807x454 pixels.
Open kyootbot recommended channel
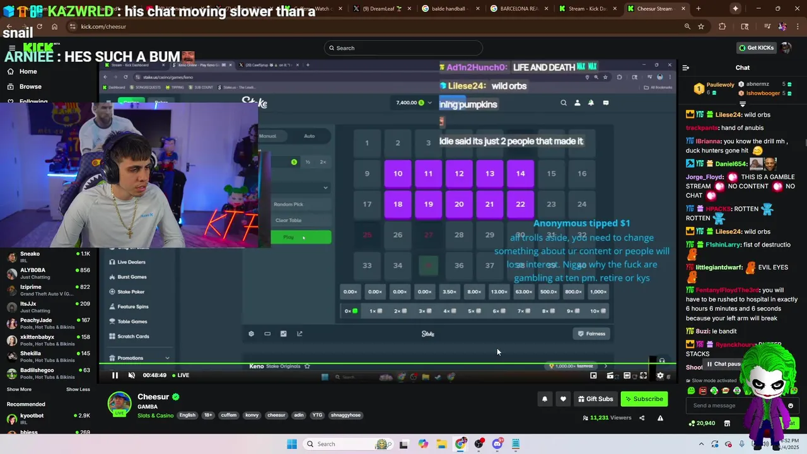click(x=48, y=419)
